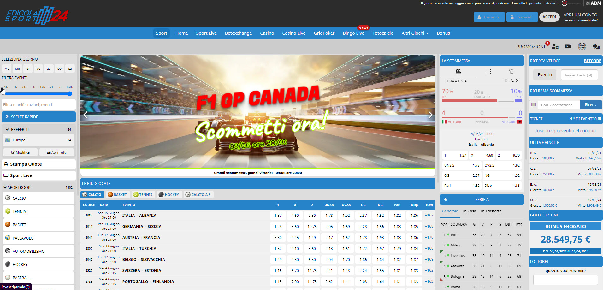Image resolution: width=603 pixels, height=290 pixels.
Task: Select the jersey icon in La Scommessa
Action: 512,71
